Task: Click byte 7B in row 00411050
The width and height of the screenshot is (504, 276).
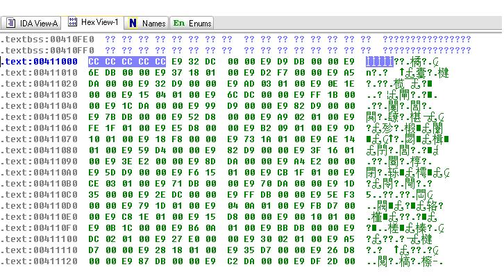Action: (110, 117)
